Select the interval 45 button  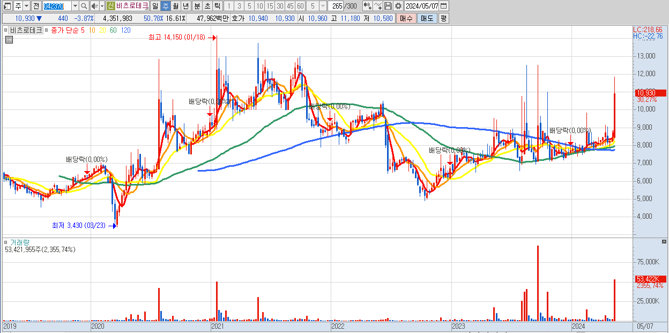tap(290, 6)
